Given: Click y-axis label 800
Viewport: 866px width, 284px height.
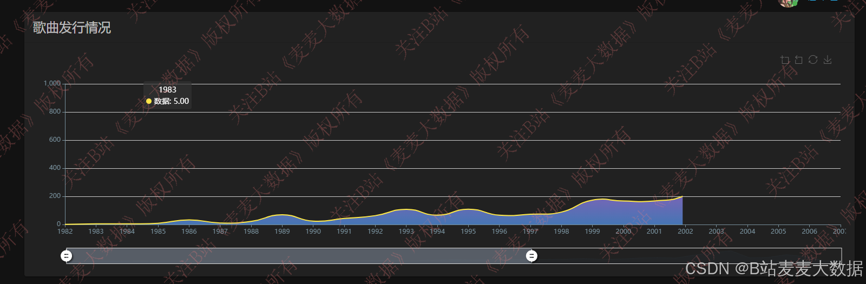Looking at the screenshot, I should click(55, 111).
